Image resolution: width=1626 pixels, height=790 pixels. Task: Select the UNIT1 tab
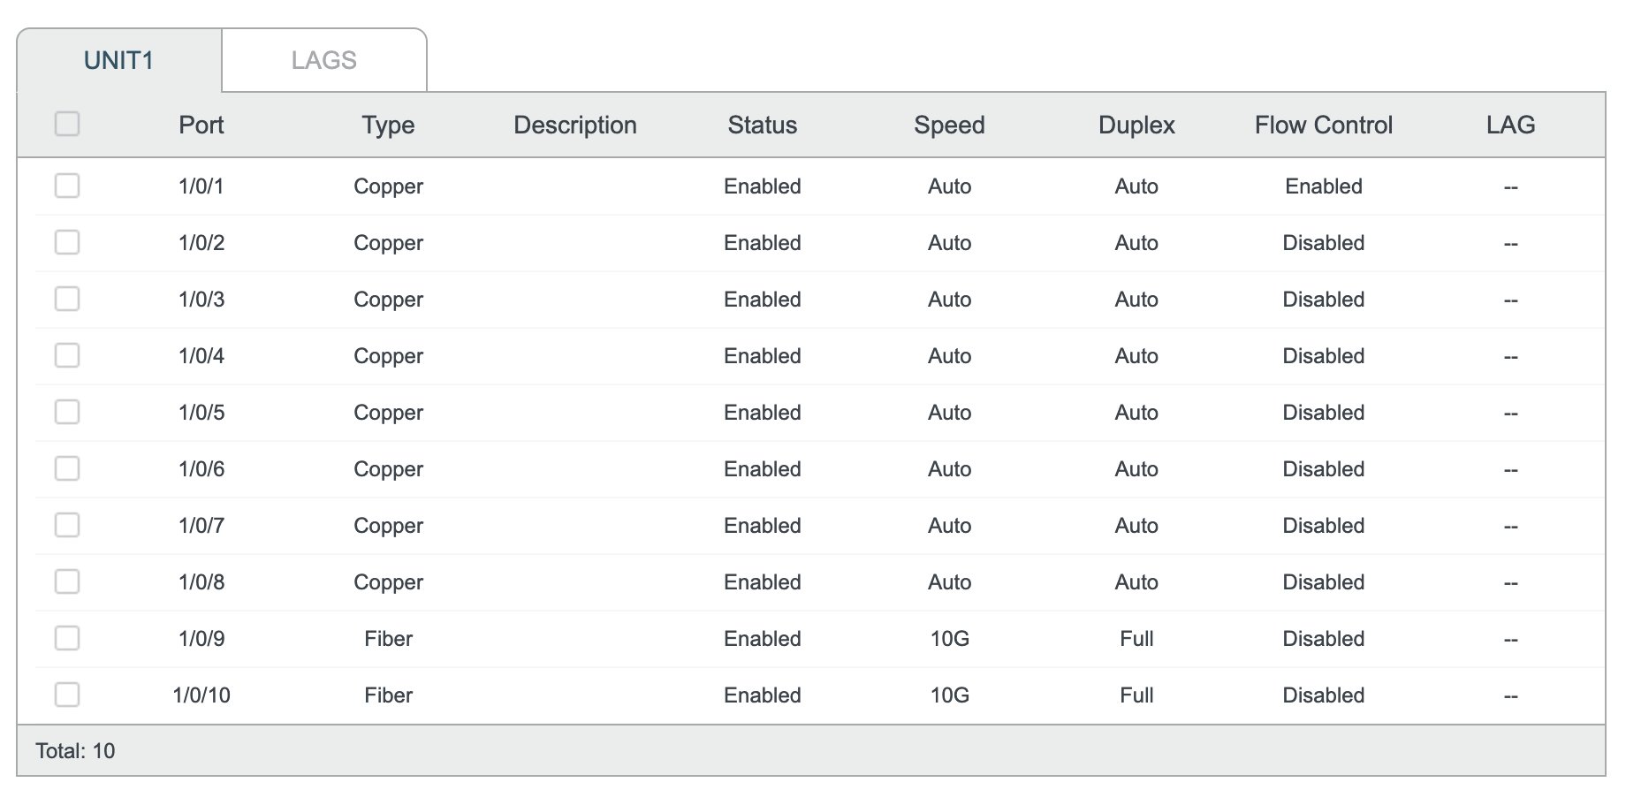(118, 60)
